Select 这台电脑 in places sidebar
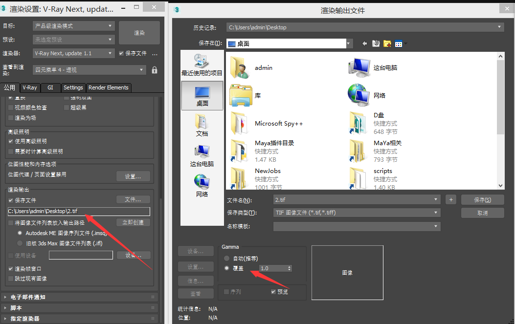This screenshot has height=324, width=515. tap(202, 156)
